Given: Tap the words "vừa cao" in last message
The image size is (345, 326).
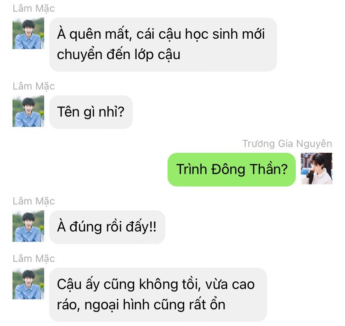Looking at the screenshot, I should coord(230,284).
